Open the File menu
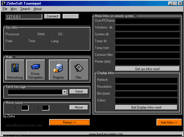This screenshot has height=137, width=184. pyautogui.click(x=5, y=9)
